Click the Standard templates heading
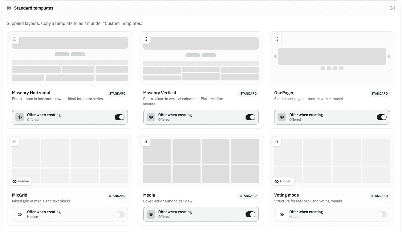 click(x=34, y=8)
